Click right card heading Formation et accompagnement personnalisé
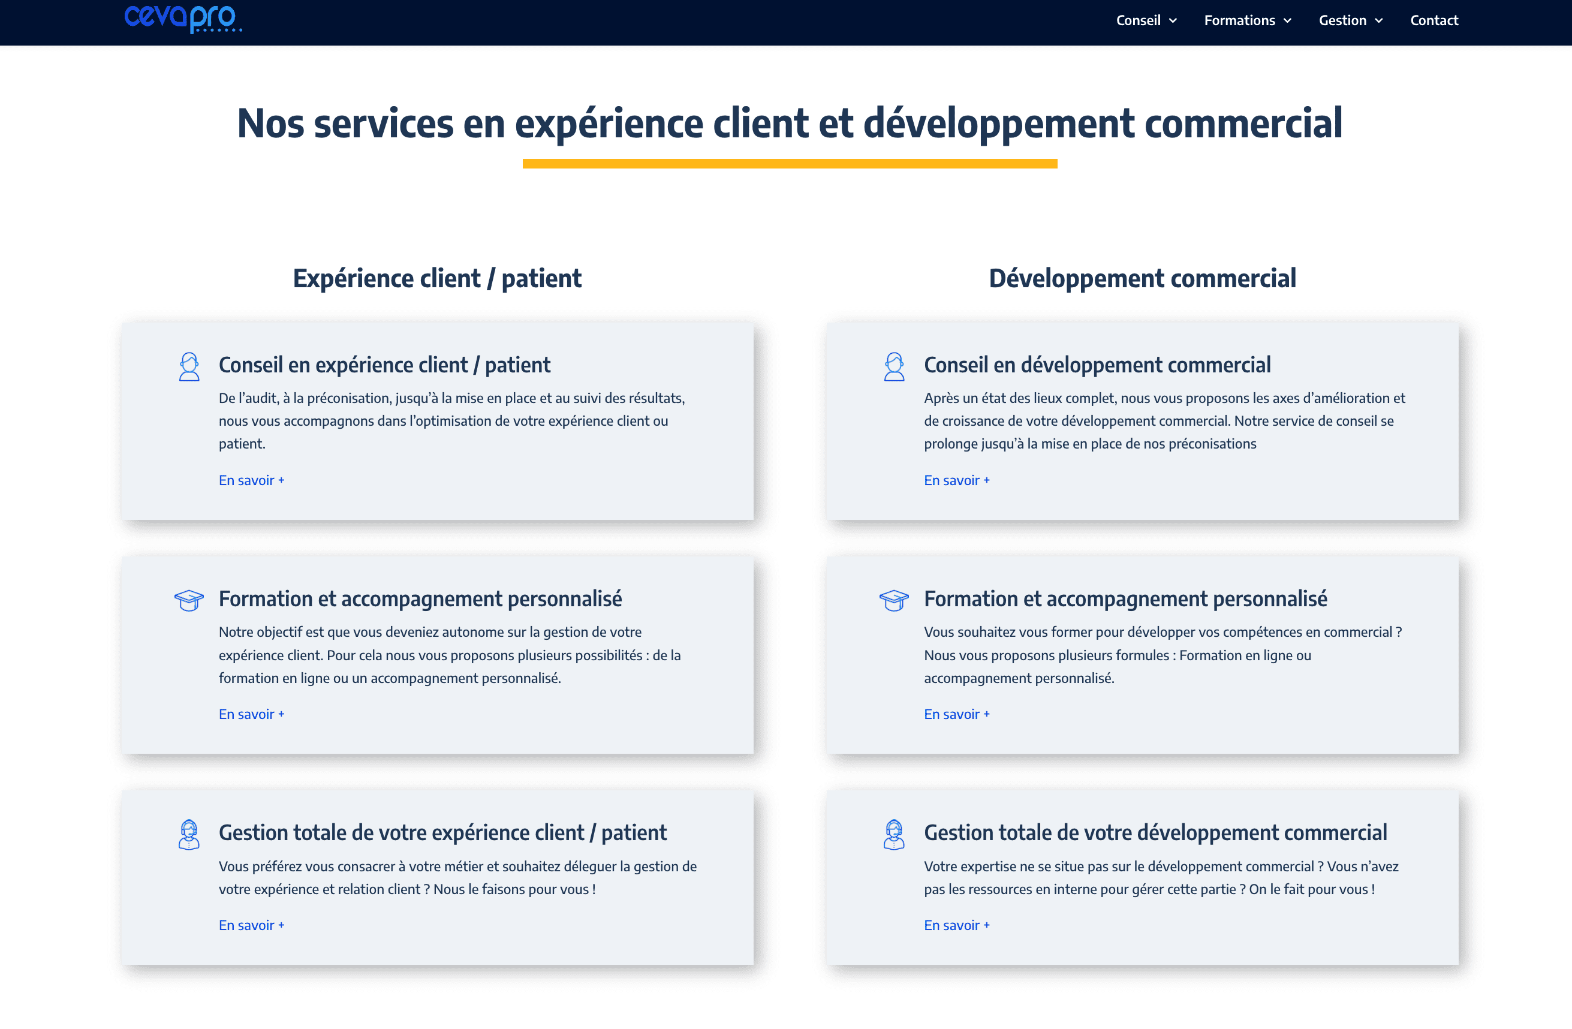 tap(1125, 598)
